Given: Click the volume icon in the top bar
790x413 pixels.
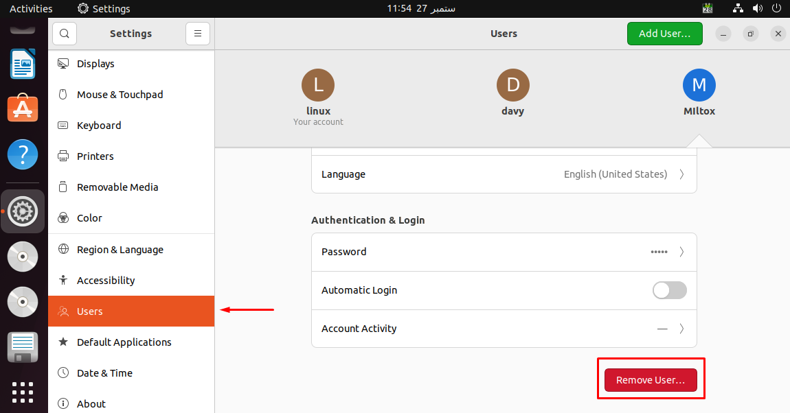Looking at the screenshot, I should coord(758,8).
